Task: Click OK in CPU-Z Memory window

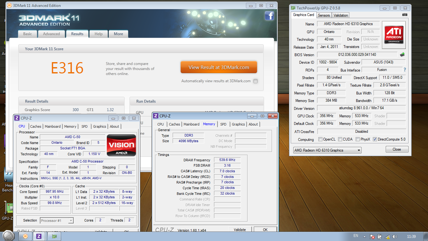Action: tap(265, 230)
